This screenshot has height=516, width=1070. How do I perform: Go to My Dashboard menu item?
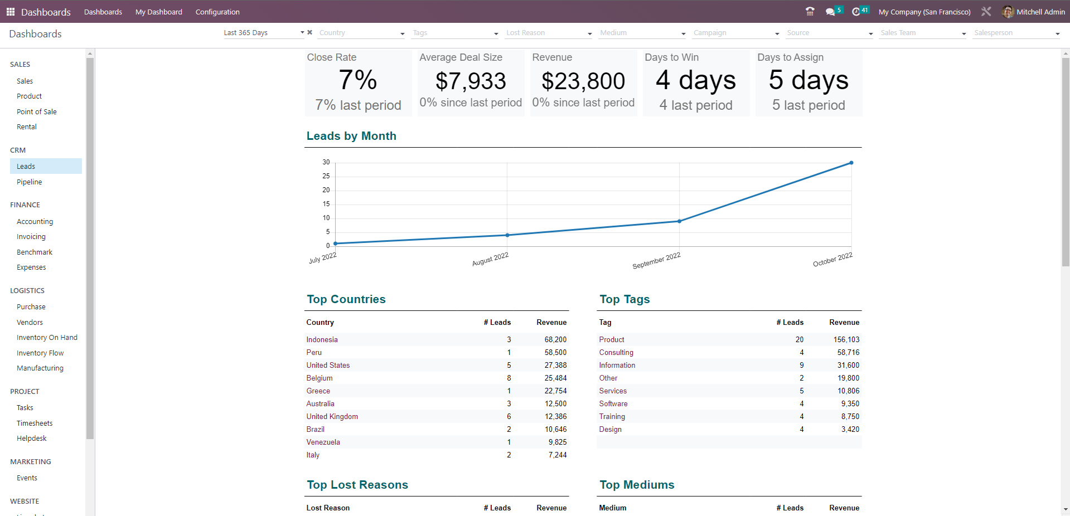coord(158,12)
